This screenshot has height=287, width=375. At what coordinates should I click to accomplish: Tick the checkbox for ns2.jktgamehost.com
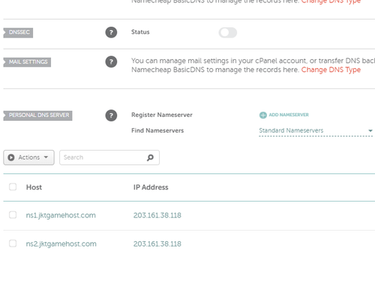[x=13, y=244]
